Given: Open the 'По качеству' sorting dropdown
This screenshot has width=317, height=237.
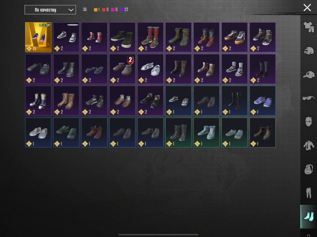Looking at the screenshot, I should (50, 10).
